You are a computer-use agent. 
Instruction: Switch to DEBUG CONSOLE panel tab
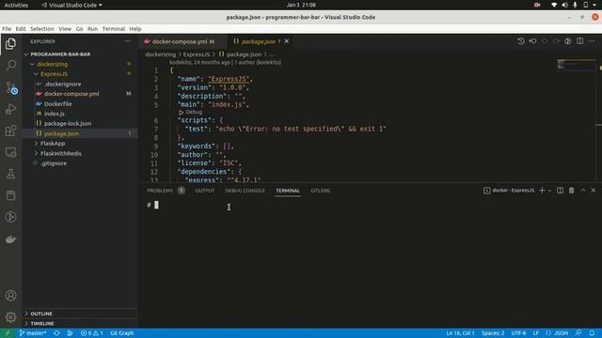[245, 191]
